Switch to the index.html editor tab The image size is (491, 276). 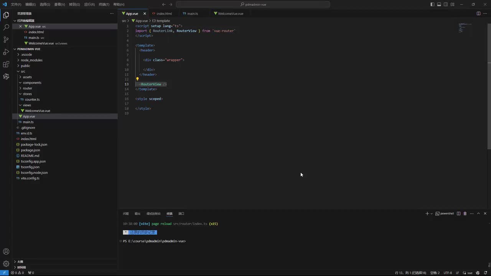coord(164,13)
